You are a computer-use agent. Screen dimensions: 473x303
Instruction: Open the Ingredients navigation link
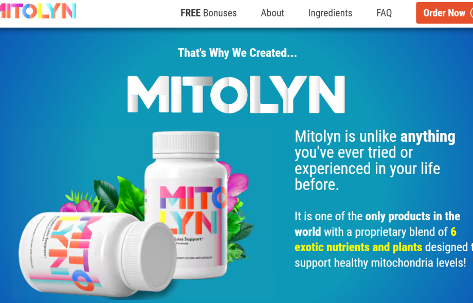tap(330, 13)
